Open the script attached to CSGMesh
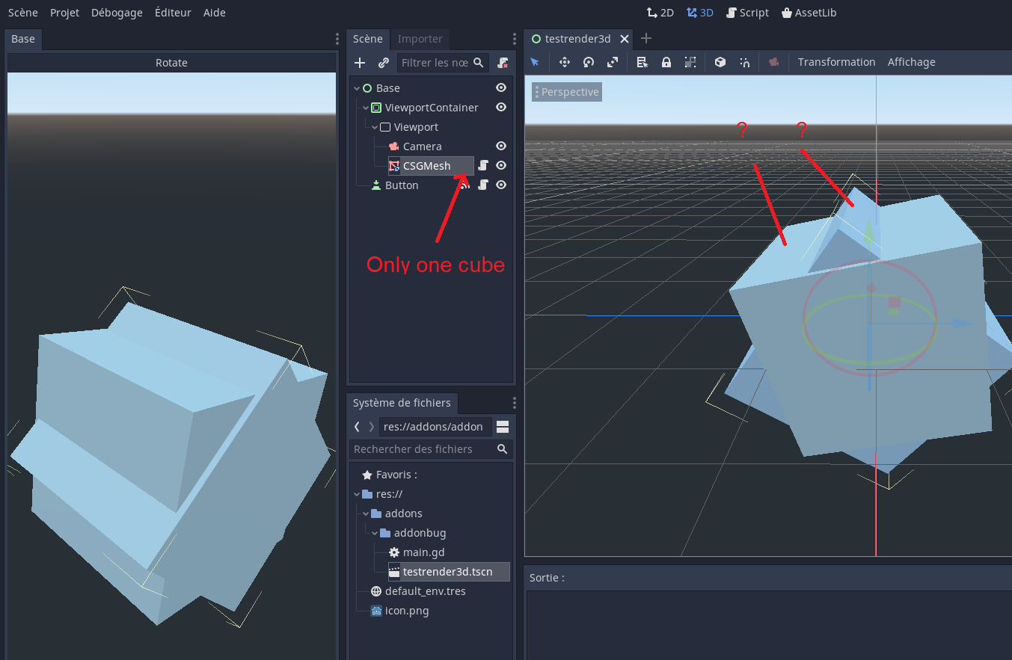The height and width of the screenshot is (660, 1012). [483, 165]
